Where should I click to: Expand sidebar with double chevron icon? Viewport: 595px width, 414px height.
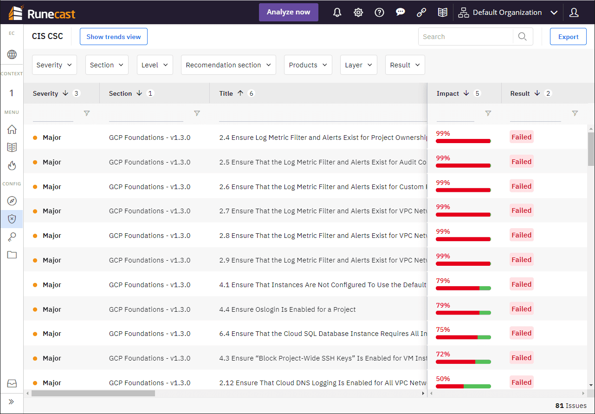coord(12,402)
